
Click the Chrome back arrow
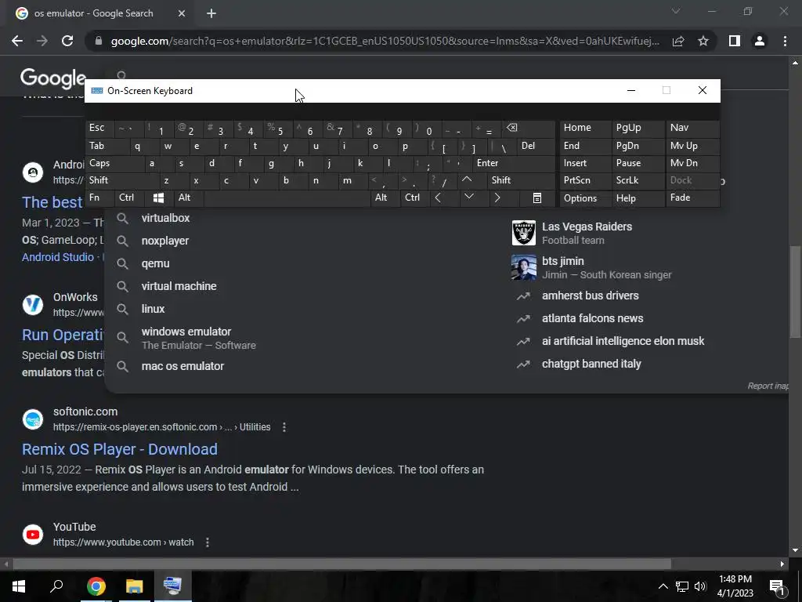[x=17, y=41]
